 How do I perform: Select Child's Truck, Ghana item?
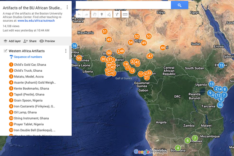click(26, 71)
